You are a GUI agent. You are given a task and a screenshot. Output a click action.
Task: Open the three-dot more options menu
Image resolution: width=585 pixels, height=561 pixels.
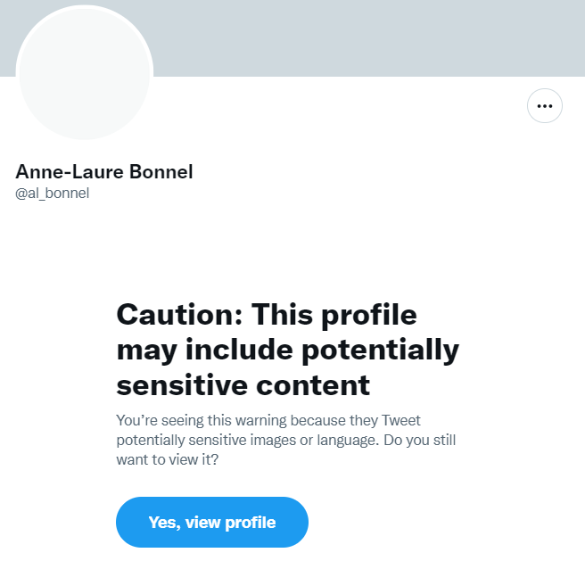(545, 106)
